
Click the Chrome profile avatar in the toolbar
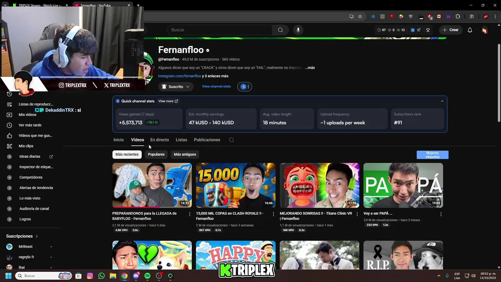pos(486,16)
